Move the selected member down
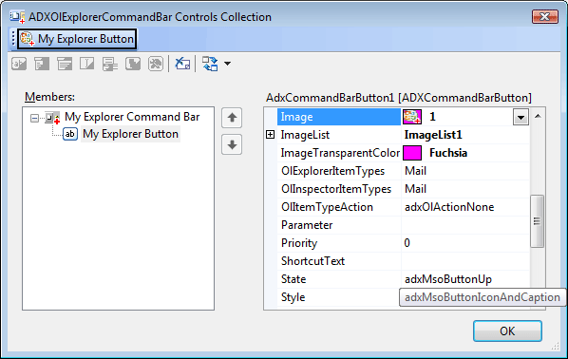 [x=232, y=145]
